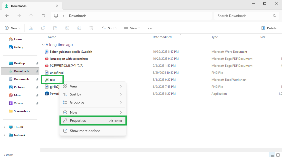This screenshot has height=157, width=283.
Task: Sort by the Size column header
Action: pos(263,37)
